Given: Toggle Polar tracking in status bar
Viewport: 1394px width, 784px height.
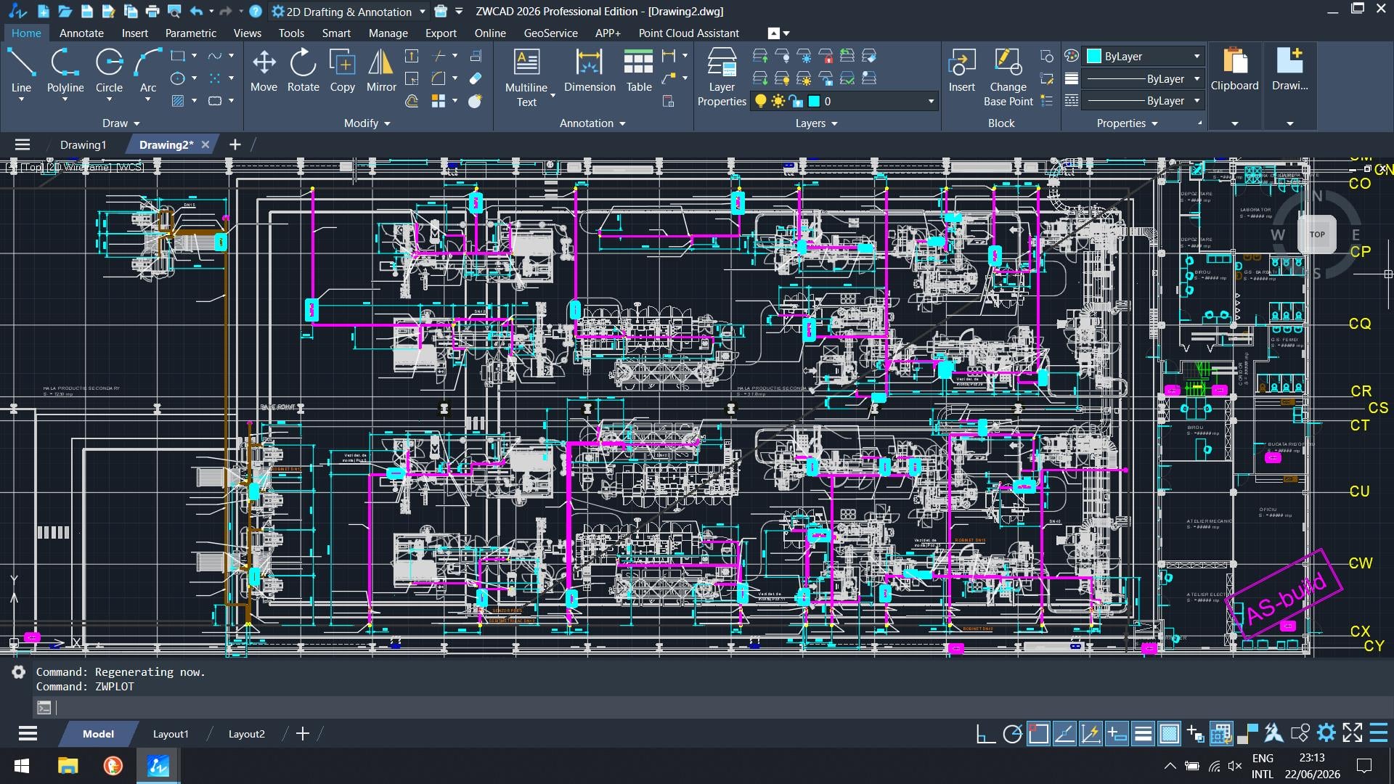Looking at the screenshot, I should [1012, 734].
